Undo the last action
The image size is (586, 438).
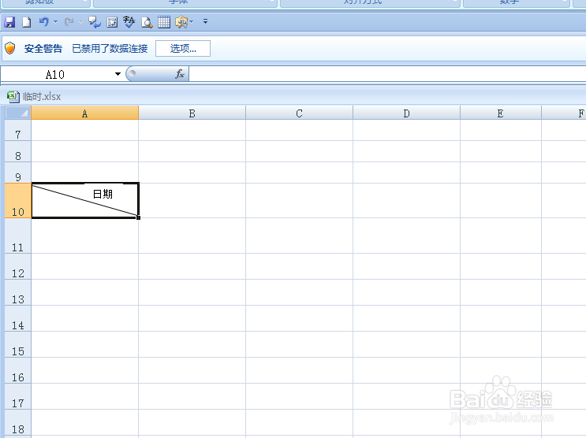click(x=43, y=22)
